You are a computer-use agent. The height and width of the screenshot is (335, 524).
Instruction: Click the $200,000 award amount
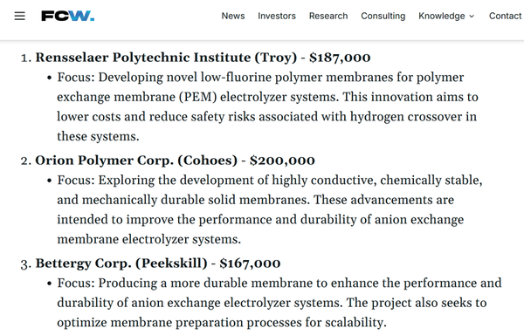click(282, 161)
